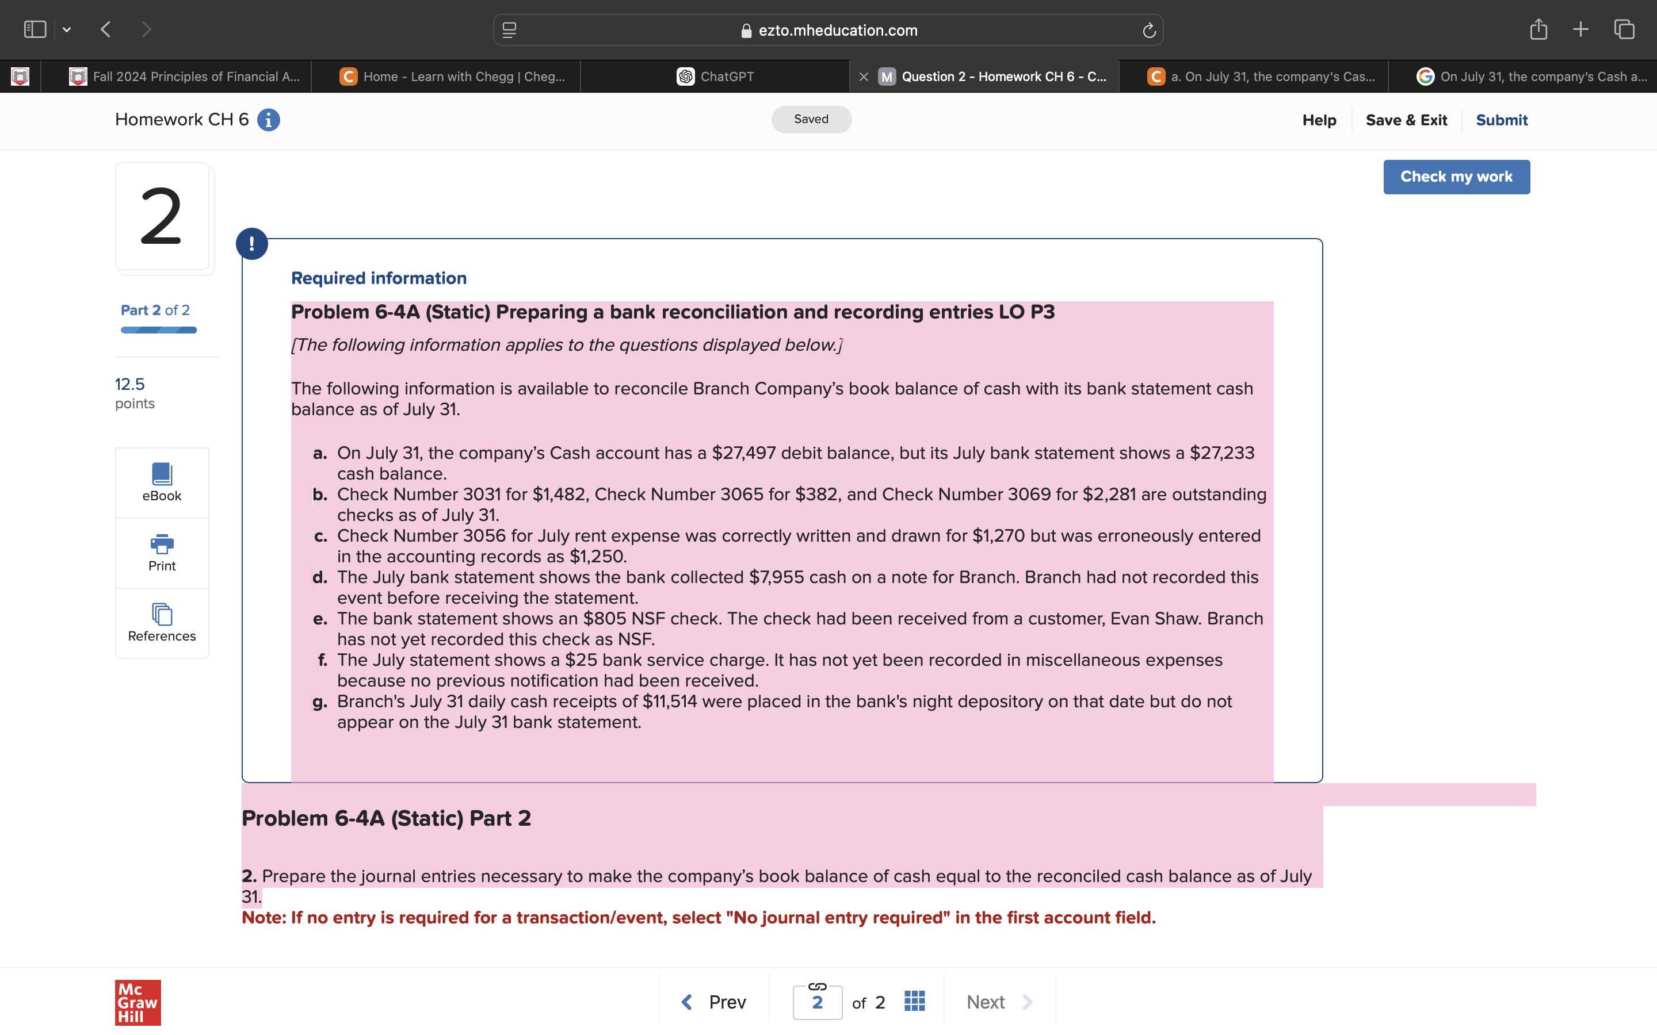The width and height of the screenshot is (1657, 1035).
Task: Click the back navigation arrow
Action: click(106, 29)
